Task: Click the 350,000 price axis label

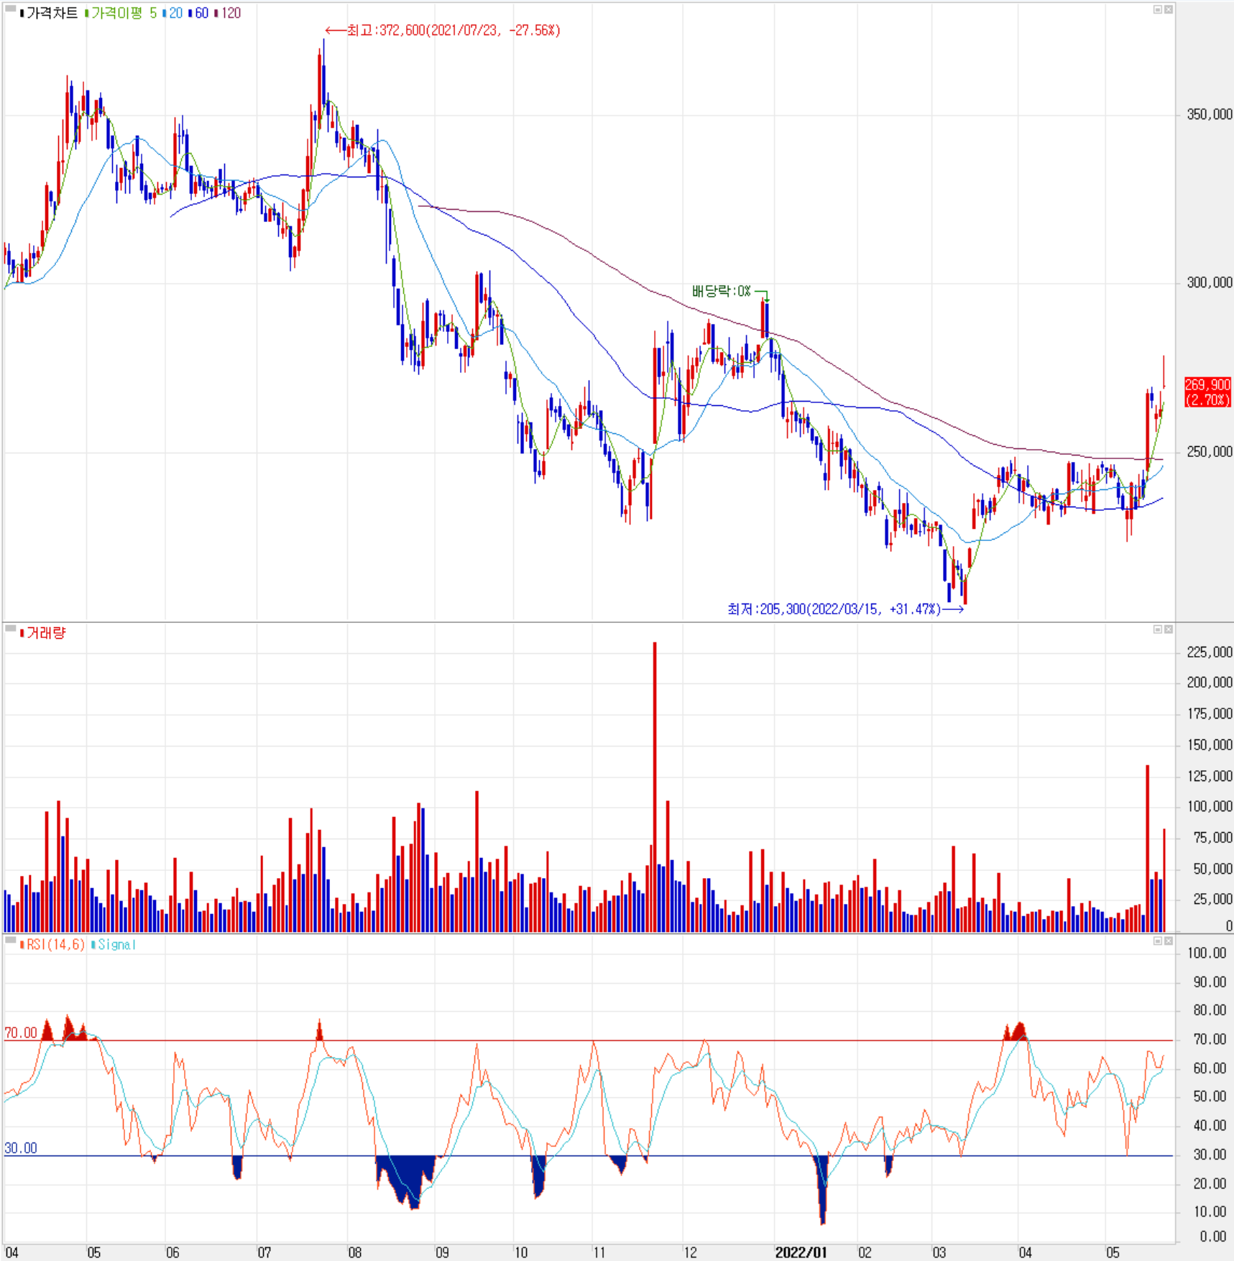Action: click(1210, 114)
